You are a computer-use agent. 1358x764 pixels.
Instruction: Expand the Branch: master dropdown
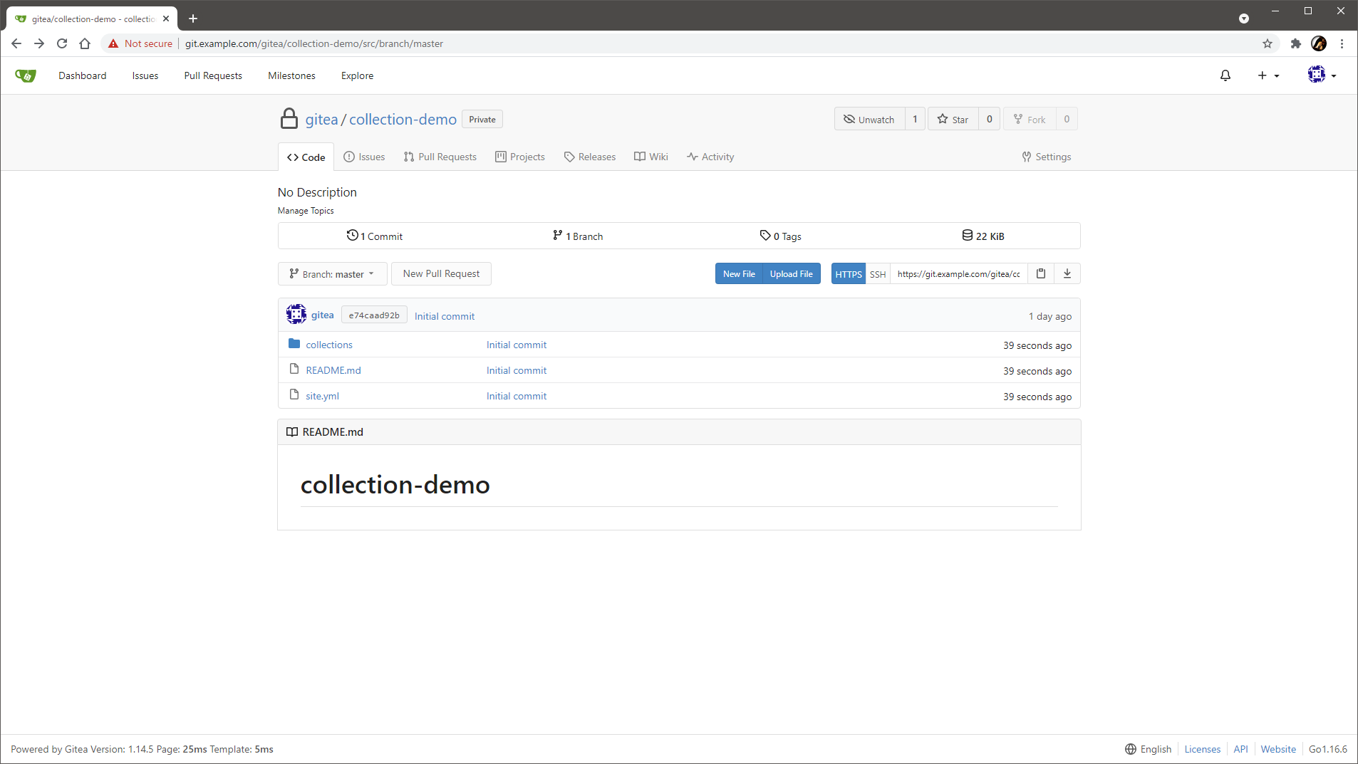(332, 274)
